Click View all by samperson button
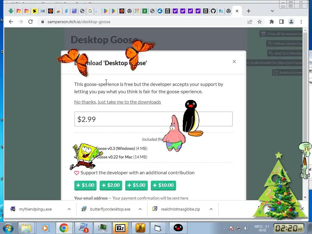Image resolution: width=312 pixels, height=234 pixels. coord(281,34)
